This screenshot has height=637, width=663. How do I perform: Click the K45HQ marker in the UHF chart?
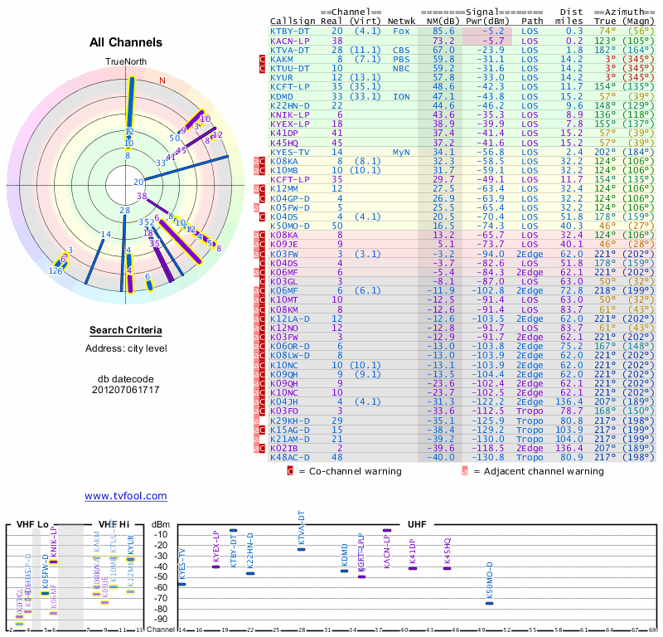447,568
